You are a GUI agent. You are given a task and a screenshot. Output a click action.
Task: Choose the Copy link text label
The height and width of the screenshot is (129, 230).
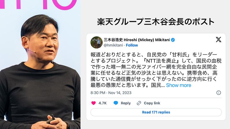(x=152, y=103)
